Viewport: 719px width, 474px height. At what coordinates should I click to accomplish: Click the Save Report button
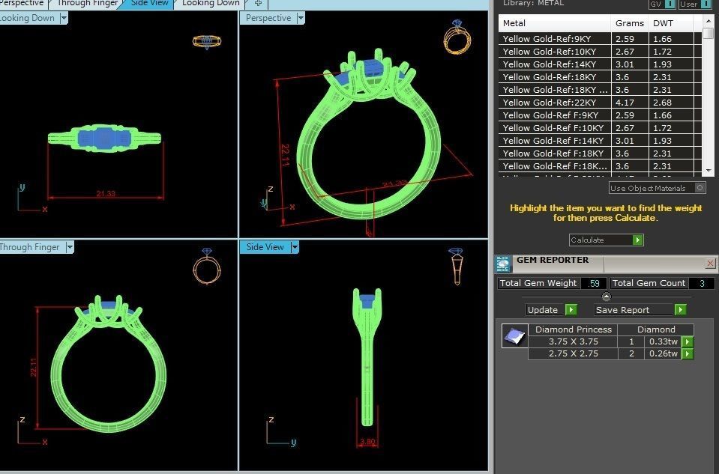[x=640, y=310]
